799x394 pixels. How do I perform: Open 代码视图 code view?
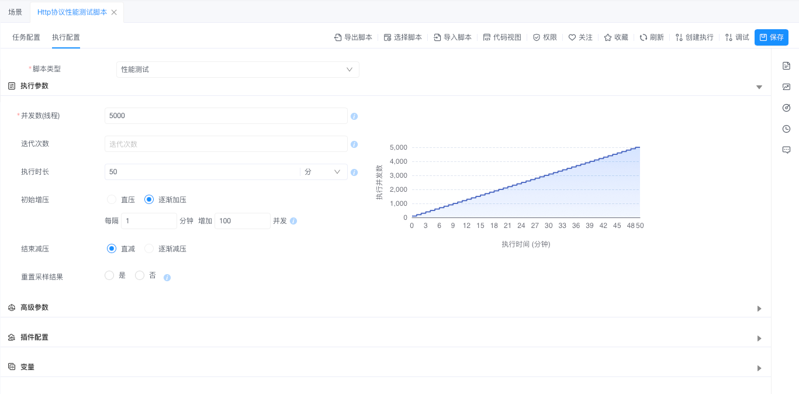(501, 37)
